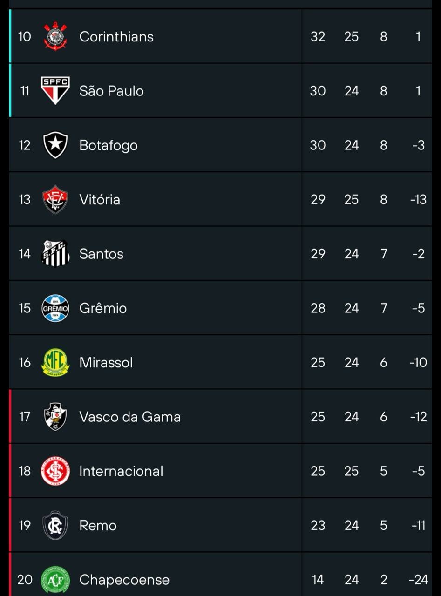Click the Vasco da Gama crest

pos(55,417)
